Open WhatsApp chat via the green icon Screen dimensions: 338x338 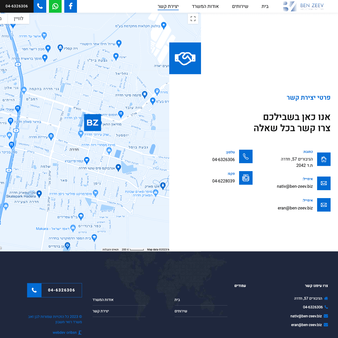55,6
